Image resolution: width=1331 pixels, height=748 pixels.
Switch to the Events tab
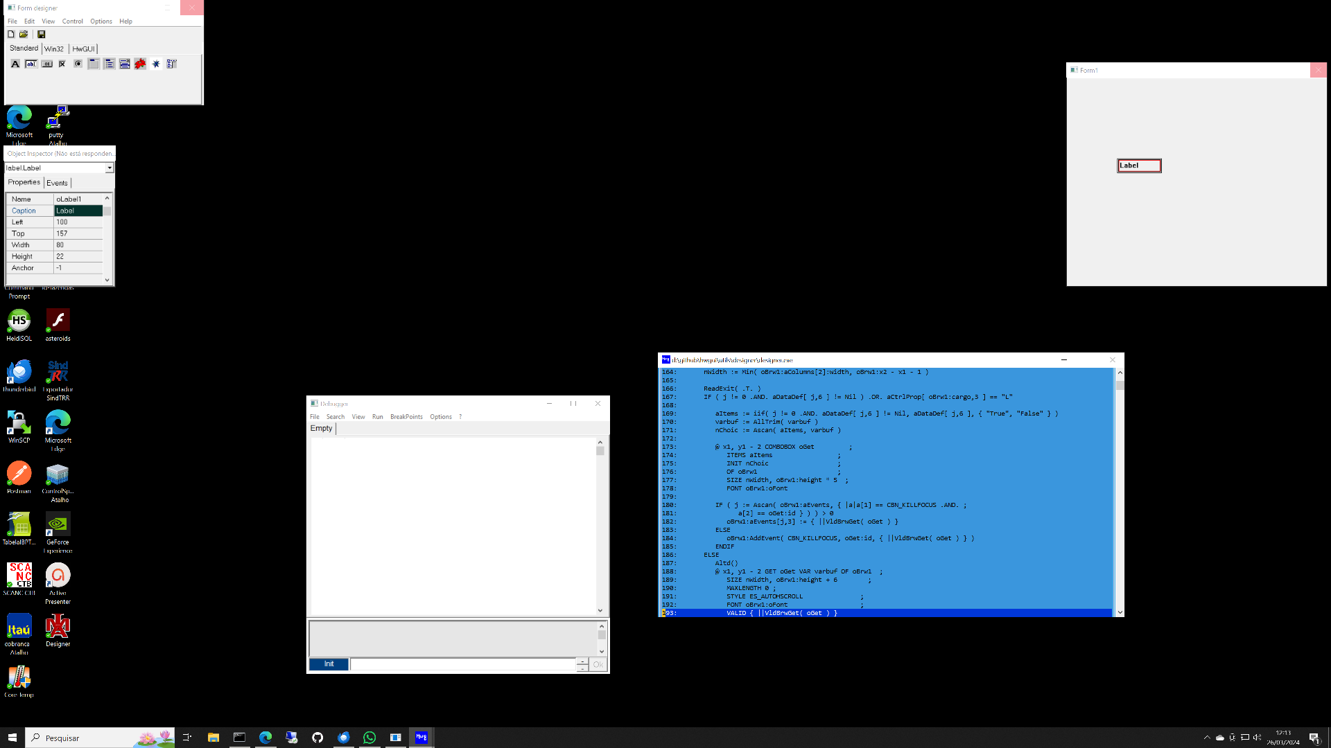(57, 183)
